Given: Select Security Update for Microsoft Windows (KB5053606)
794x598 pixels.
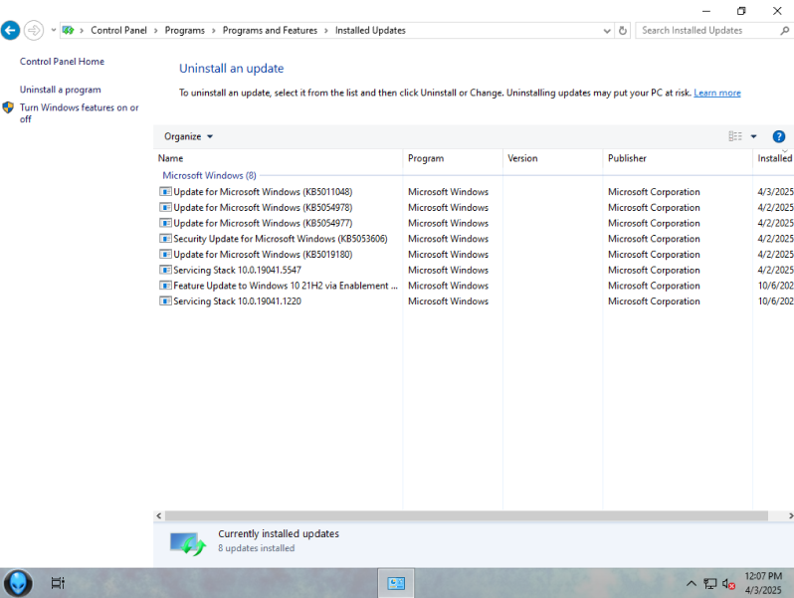Looking at the screenshot, I should [280, 239].
